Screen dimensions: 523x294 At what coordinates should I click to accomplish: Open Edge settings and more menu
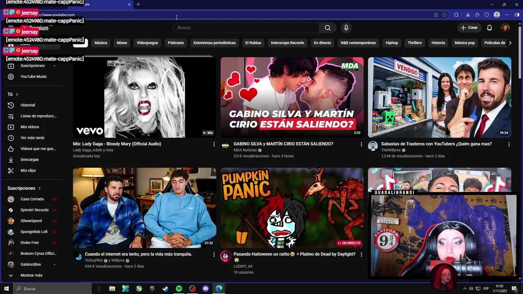[x=507, y=15]
